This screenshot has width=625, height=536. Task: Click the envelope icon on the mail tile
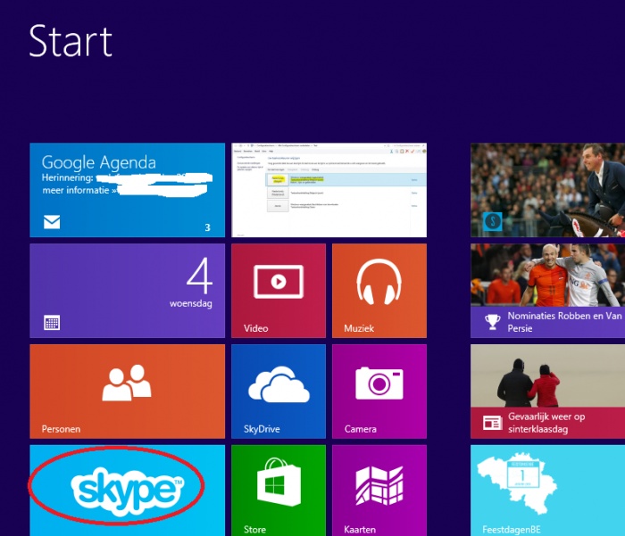[x=52, y=222]
